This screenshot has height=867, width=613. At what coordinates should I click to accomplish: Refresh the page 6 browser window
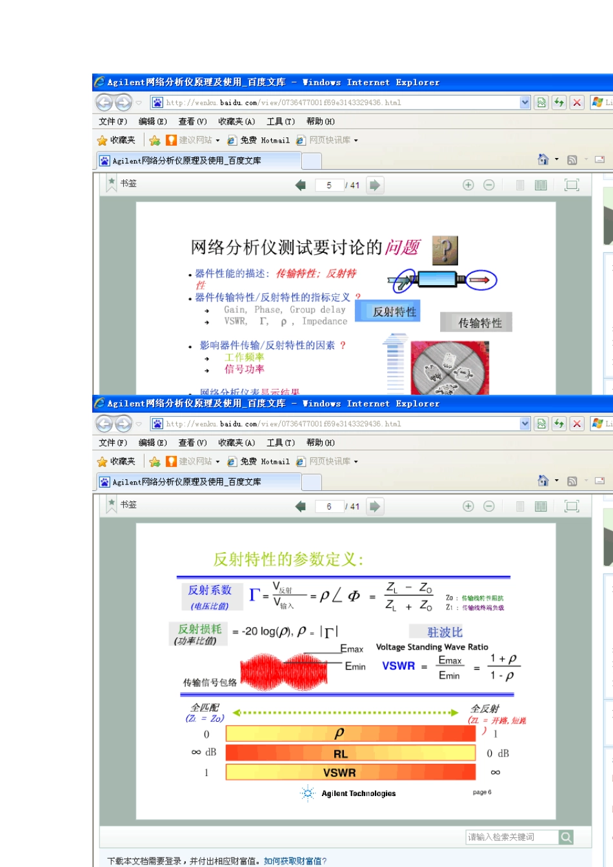point(559,423)
